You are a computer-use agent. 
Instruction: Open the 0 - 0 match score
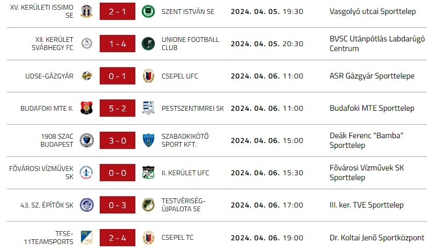click(x=117, y=173)
